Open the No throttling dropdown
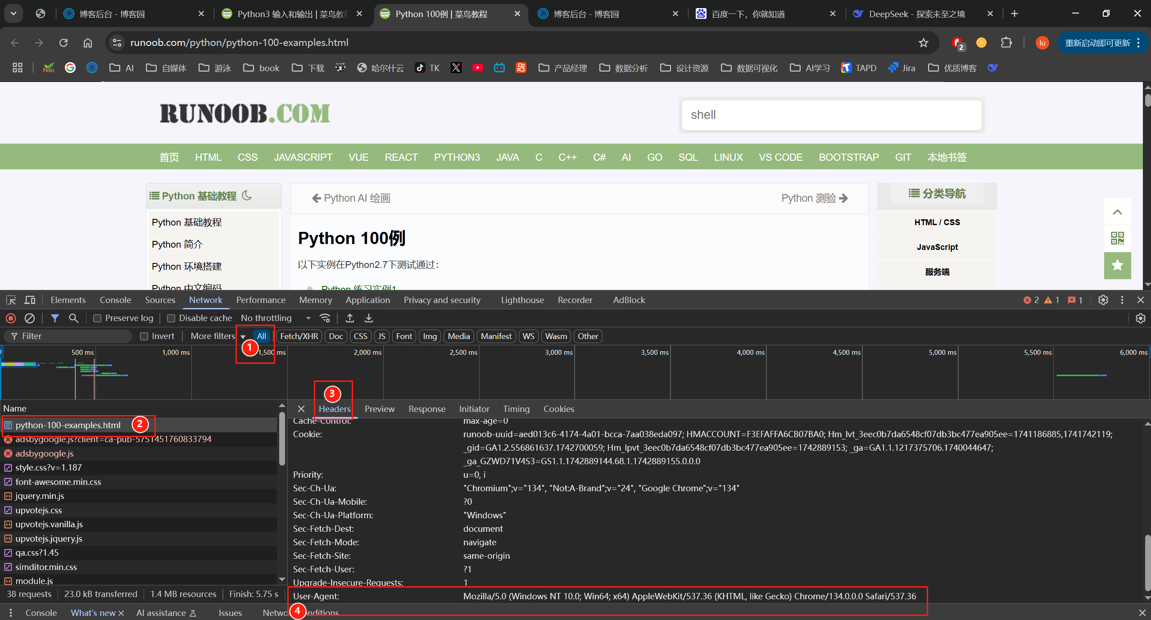 tap(276, 318)
